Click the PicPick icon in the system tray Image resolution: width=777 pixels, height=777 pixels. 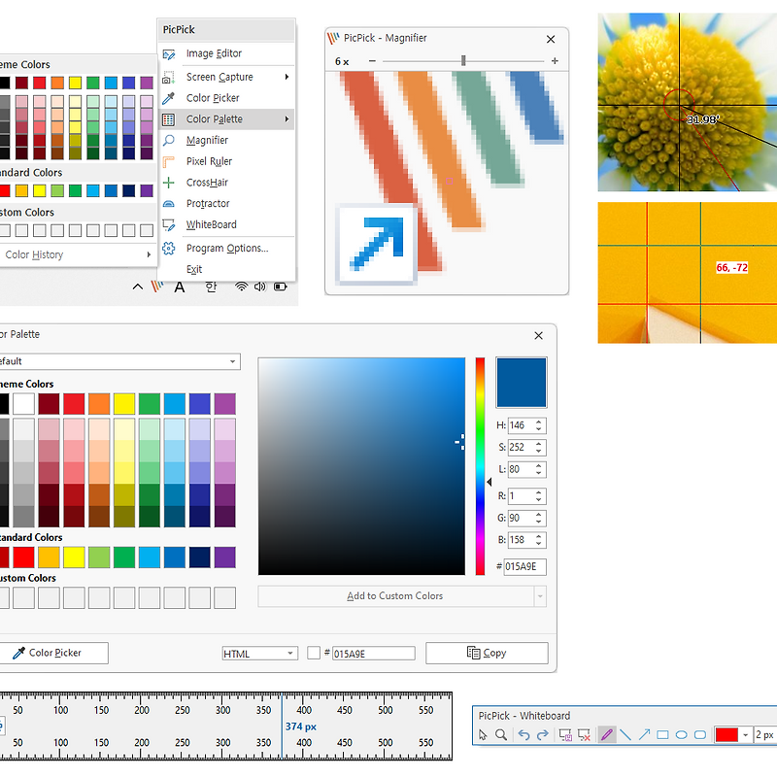pos(157,287)
